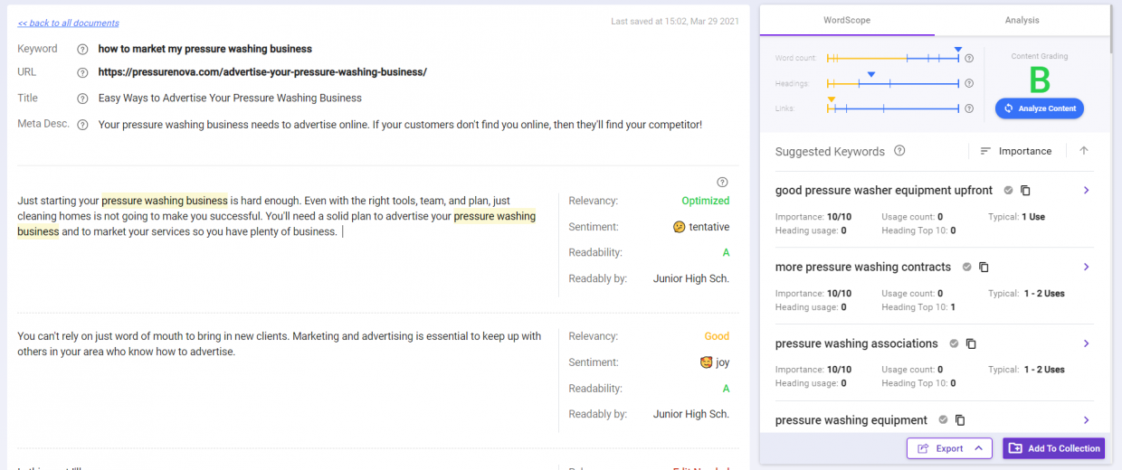Open Importance sort dropdown

point(1016,151)
